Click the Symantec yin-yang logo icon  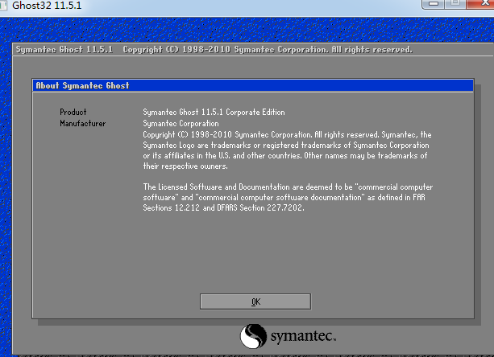point(253,335)
